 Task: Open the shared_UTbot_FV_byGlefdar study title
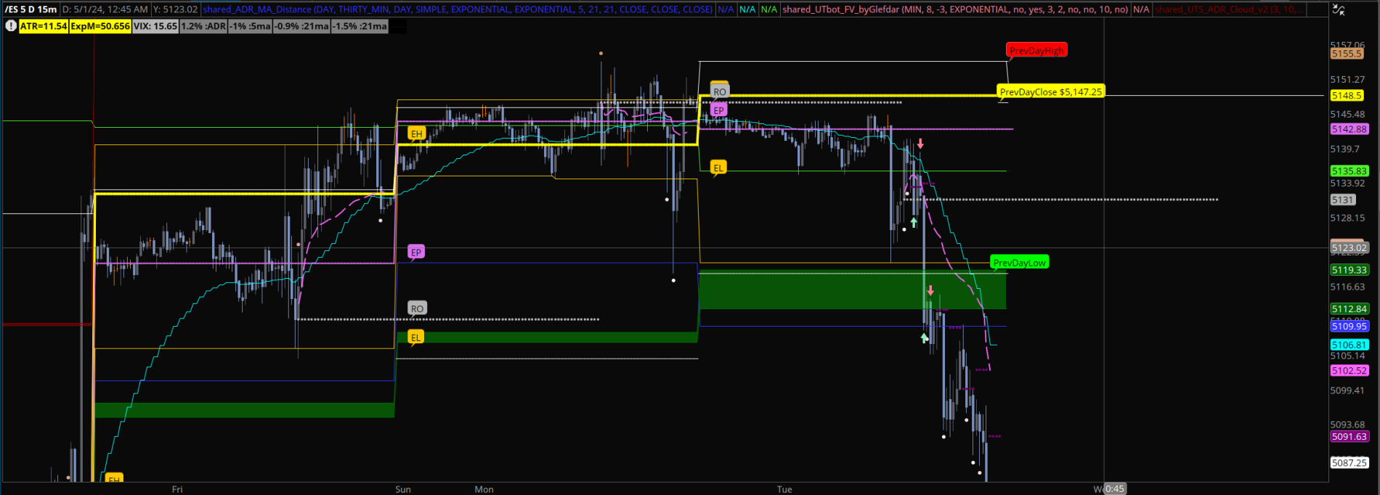[955, 9]
